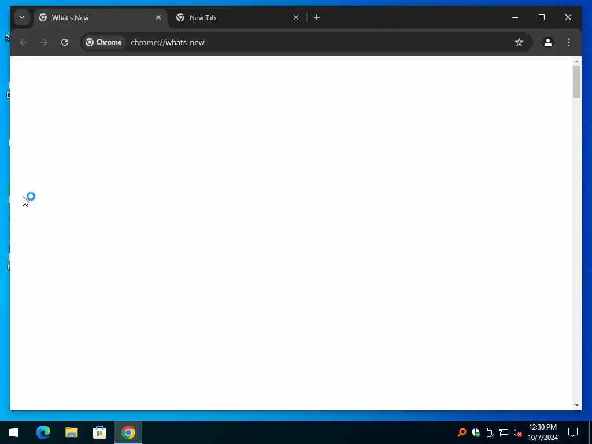
Task: Launch Microsoft Edge from taskbar
Action: pos(43,432)
